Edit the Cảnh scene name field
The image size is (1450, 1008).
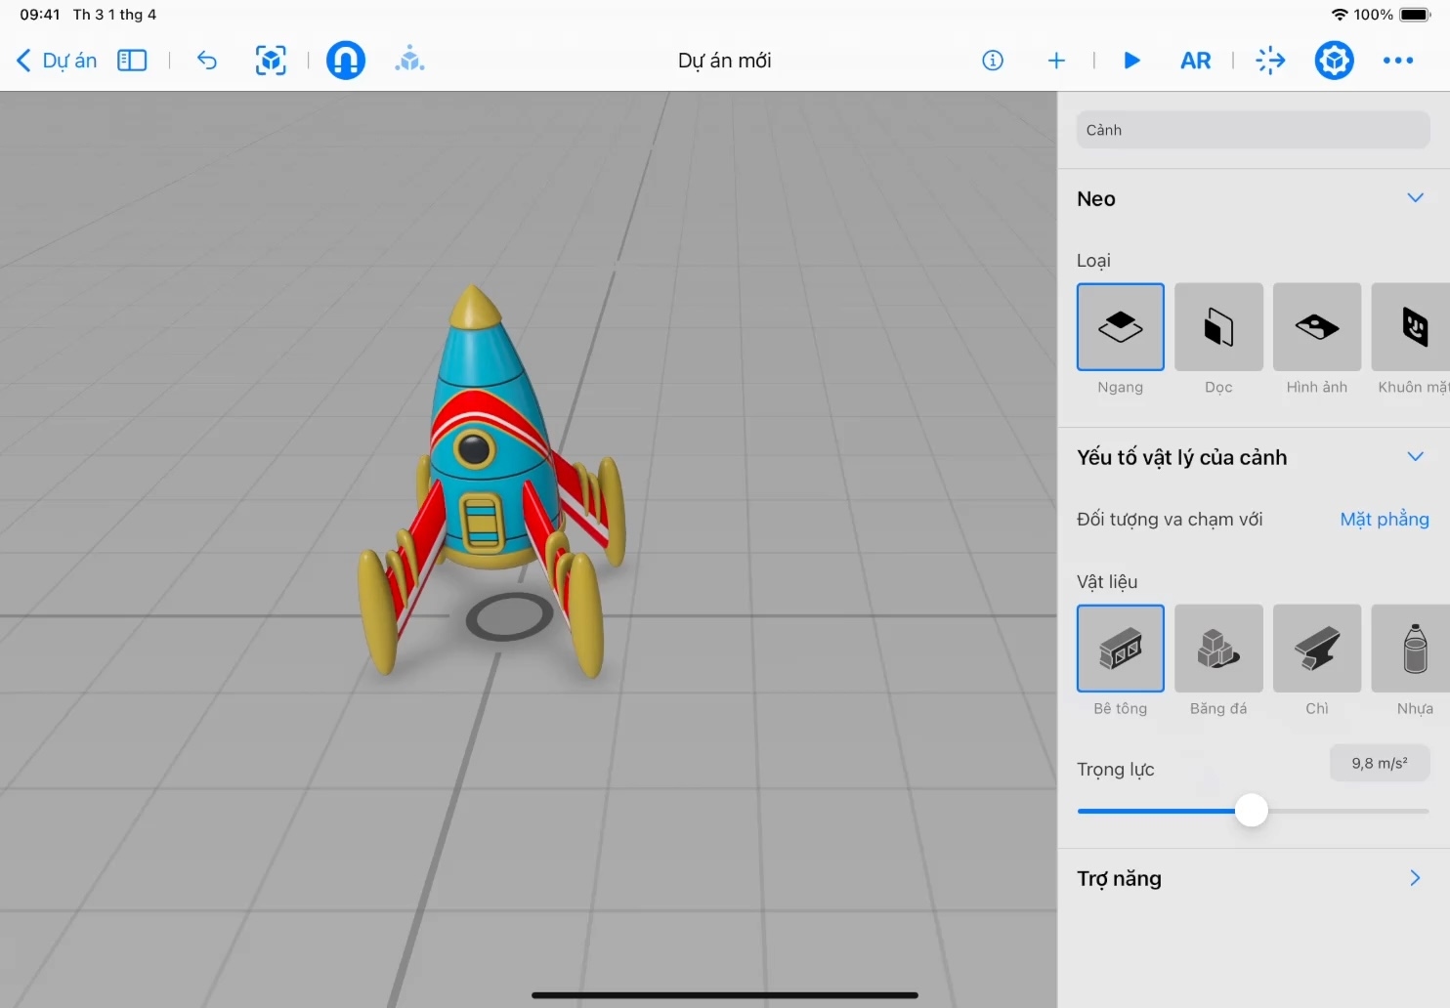click(x=1254, y=130)
